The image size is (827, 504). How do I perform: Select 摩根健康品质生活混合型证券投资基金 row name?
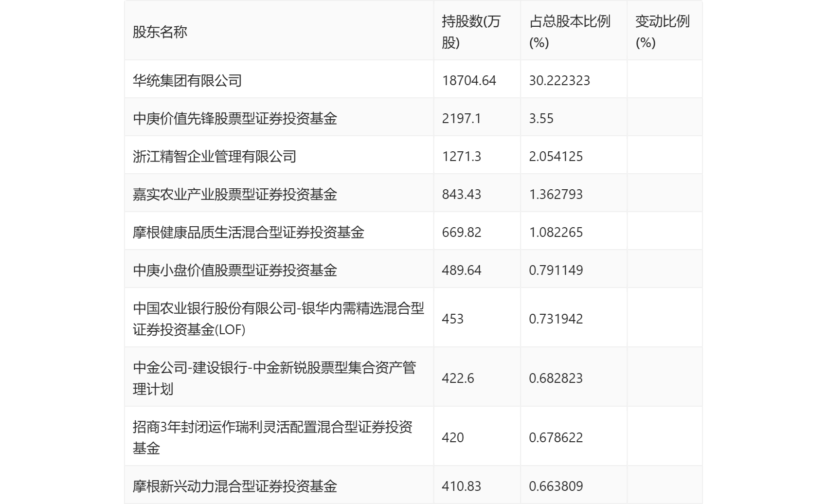(249, 232)
